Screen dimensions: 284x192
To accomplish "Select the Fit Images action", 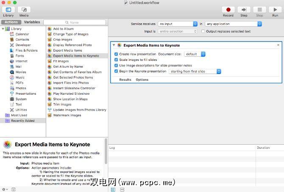I will click(77, 61).
